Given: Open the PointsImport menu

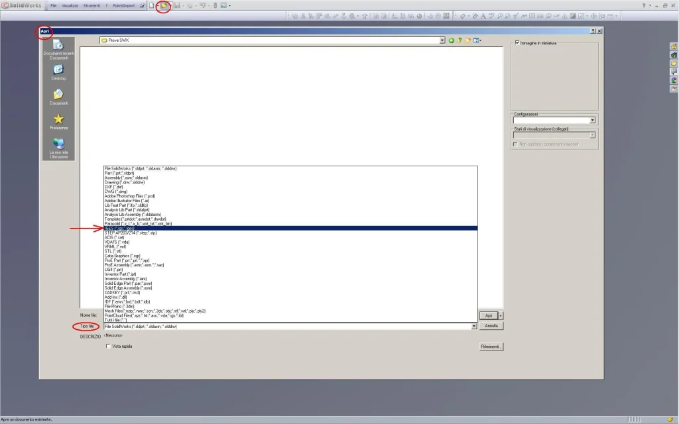Looking at the screenshot, I should (x=123, y=5).
